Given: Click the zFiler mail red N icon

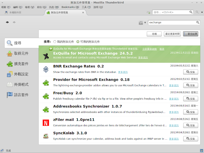Looking at the screenshot, I should coord(46,123).
